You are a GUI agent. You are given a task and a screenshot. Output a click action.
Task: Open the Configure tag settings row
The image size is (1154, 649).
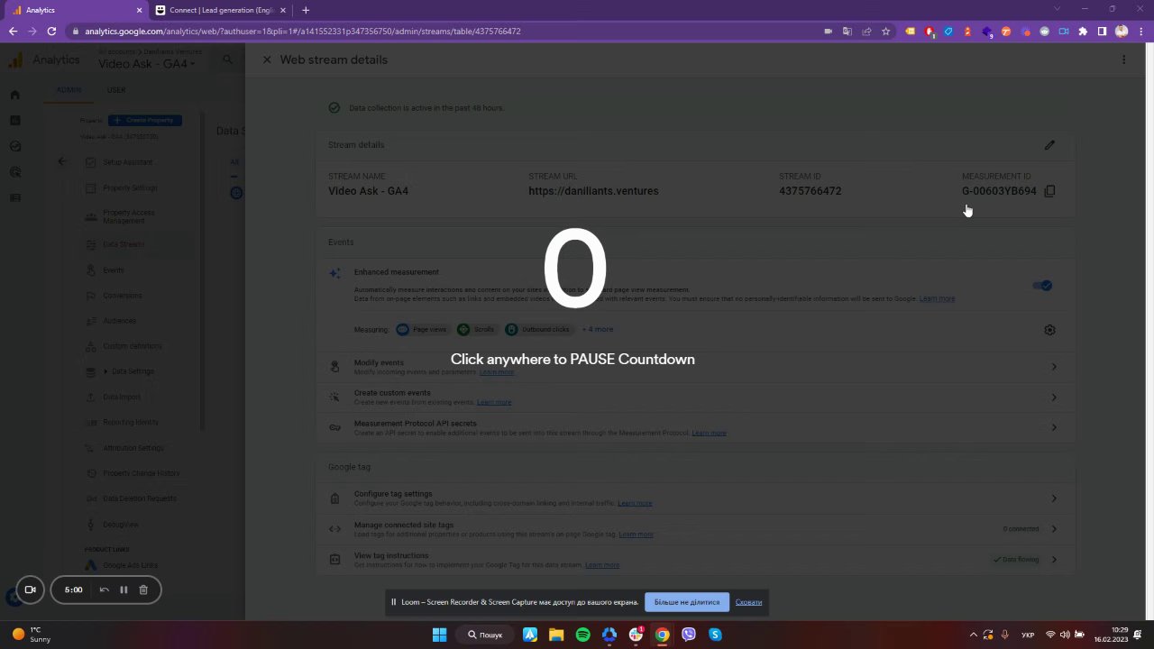[694, 498]
